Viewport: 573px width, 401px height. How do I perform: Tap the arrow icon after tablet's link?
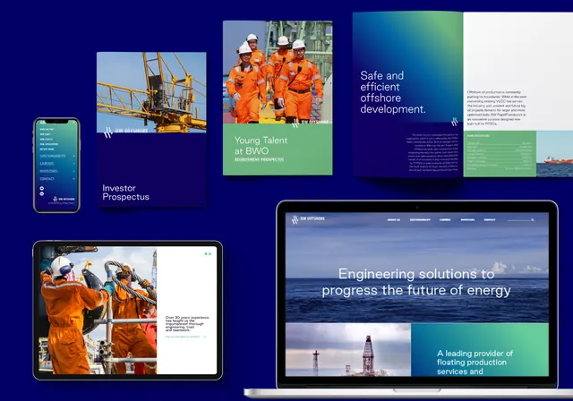(x=205, y=337)
